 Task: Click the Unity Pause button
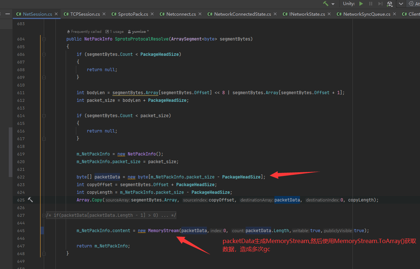click(371, 4)
